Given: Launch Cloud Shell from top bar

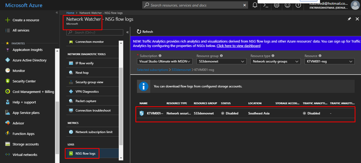Looking at the screenshot, I should click(x=266, y=5).
